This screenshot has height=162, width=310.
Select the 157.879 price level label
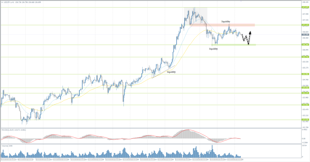pyautogui.click(x=305, y=7)
